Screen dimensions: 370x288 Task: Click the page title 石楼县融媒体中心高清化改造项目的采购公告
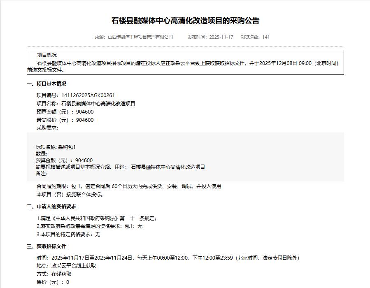point(185,21)
